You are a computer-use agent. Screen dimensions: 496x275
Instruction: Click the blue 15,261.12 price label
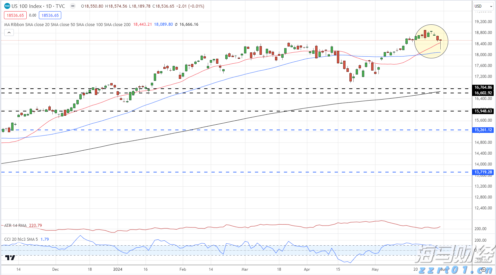[483, 130]
